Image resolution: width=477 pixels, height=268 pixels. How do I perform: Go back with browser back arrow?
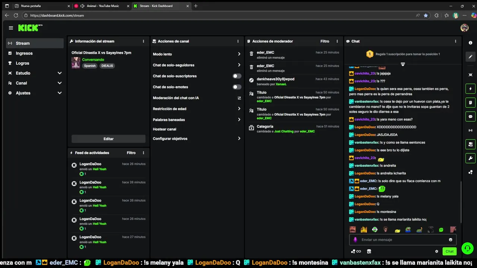click(7, 16)
